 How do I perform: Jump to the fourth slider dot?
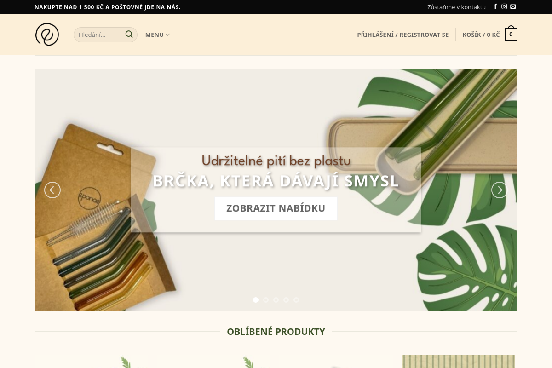286,300
